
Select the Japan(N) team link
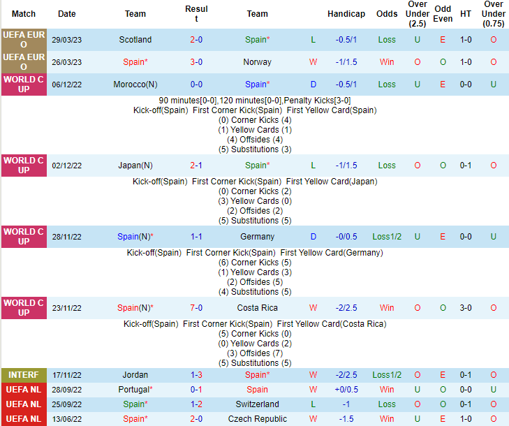click(135, 166)
